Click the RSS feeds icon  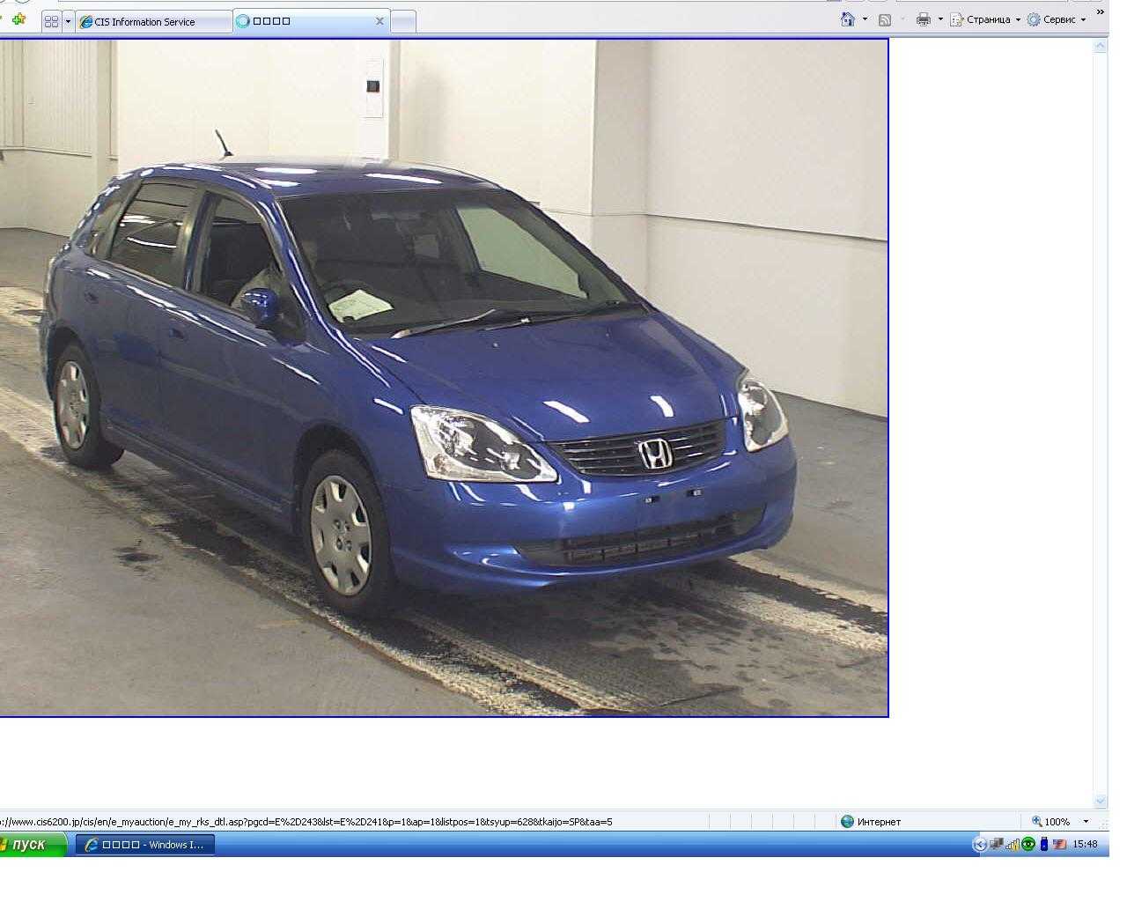point(885,19)
